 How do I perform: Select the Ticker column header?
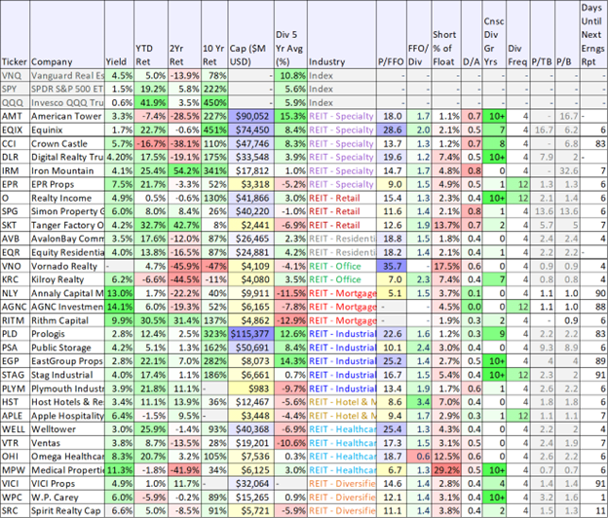(x=15, y=34)
